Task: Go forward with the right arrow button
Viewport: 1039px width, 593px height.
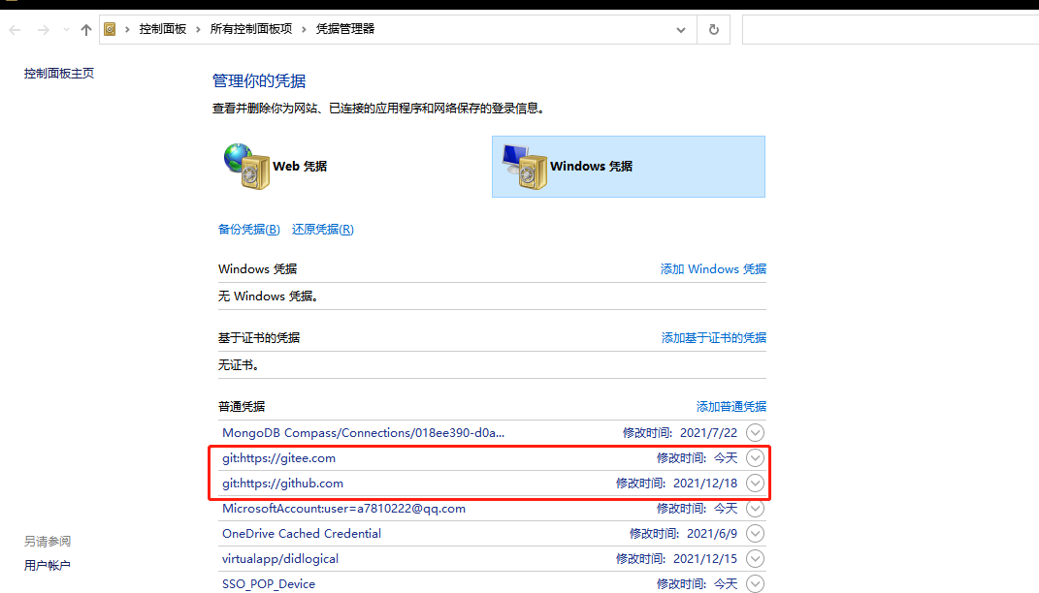Action: point(44,30)
